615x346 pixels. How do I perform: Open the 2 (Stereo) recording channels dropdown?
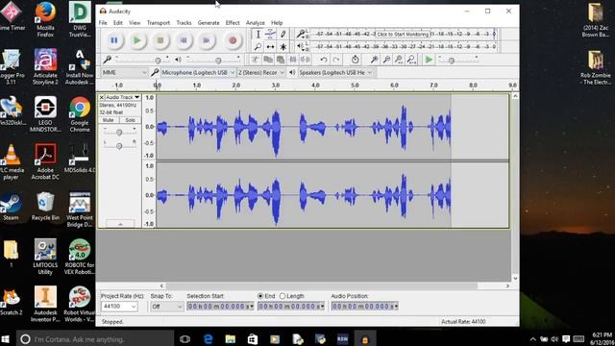click(260, 73)
